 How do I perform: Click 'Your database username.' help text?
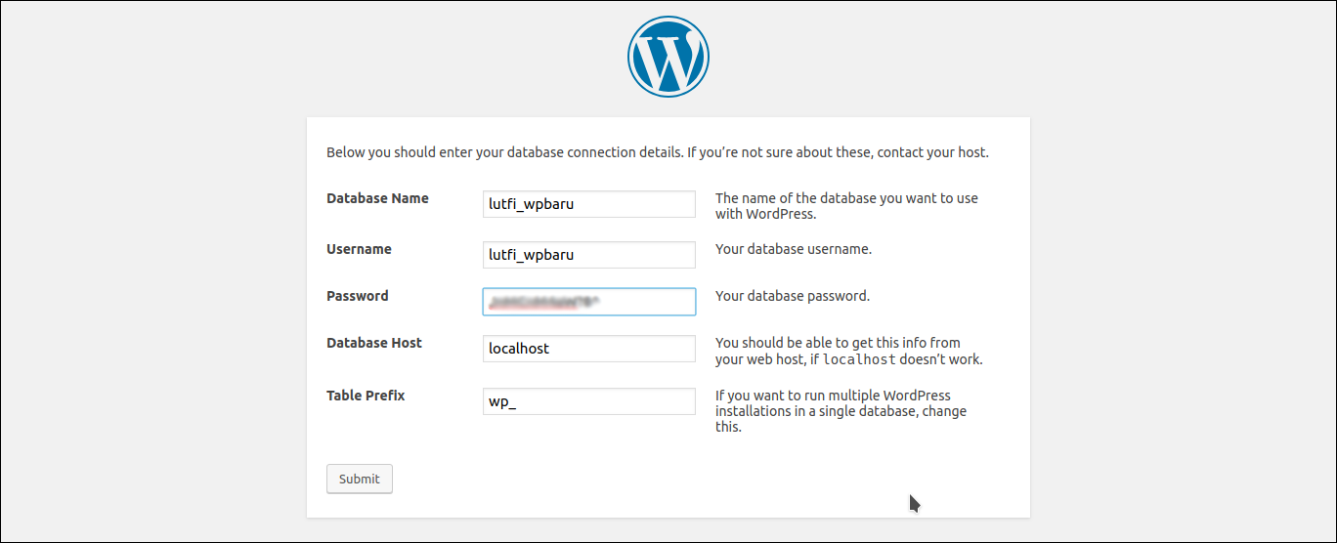tap(794, 249)
